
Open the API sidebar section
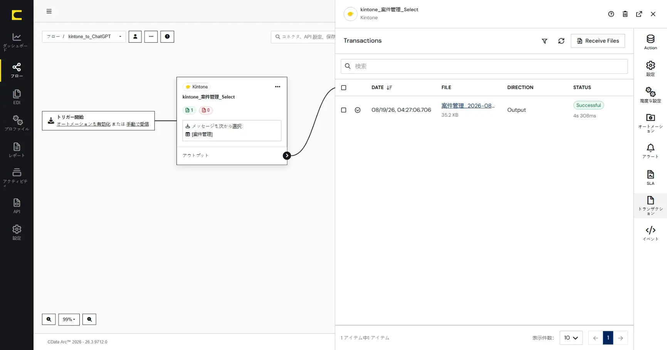pos(17,206)
